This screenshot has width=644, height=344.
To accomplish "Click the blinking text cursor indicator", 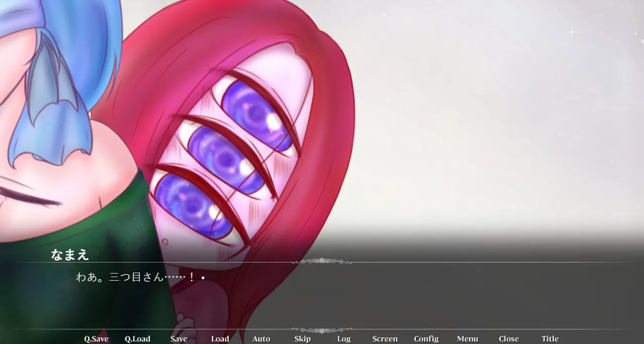I will pyautogui.click(x=203, y=278).
